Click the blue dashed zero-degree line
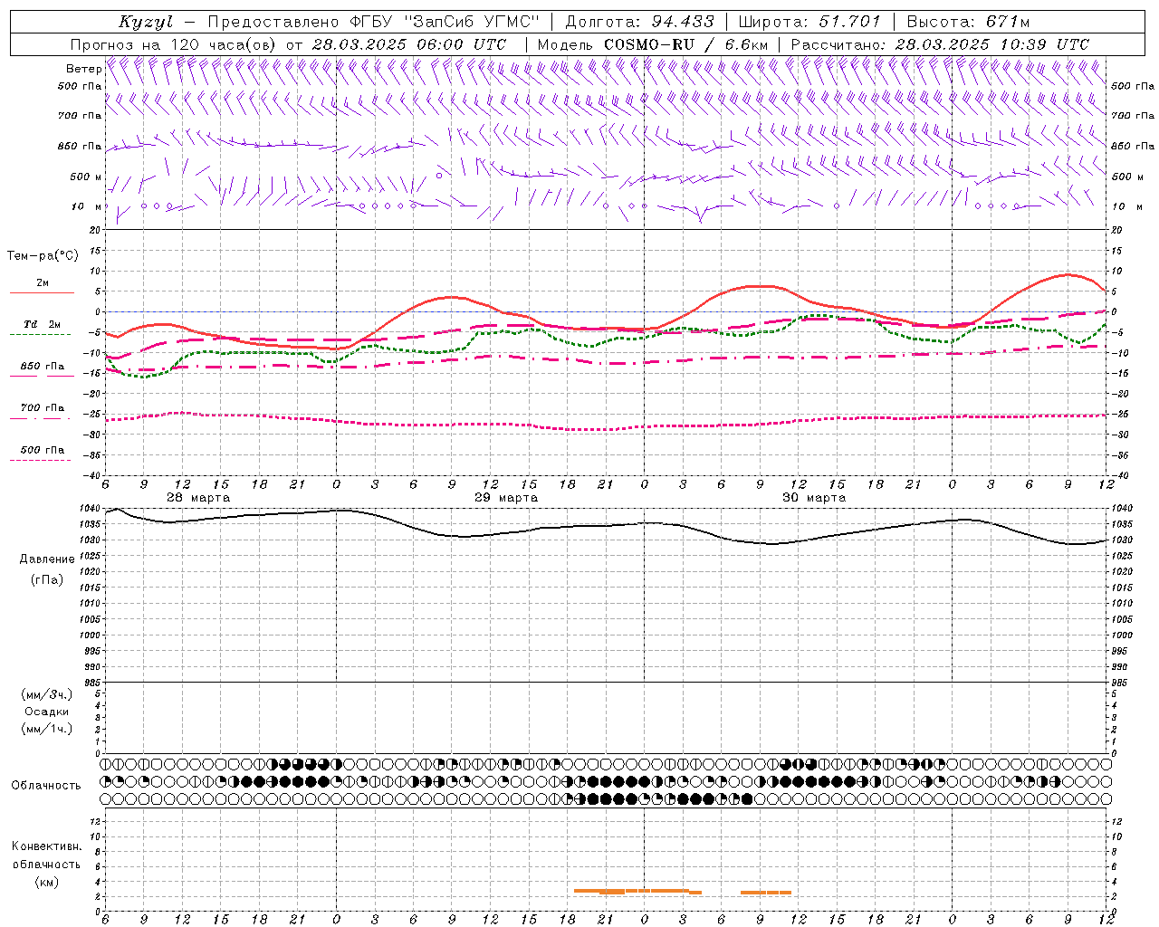Viewport: 1159px width, 927px height. (606, 311)
